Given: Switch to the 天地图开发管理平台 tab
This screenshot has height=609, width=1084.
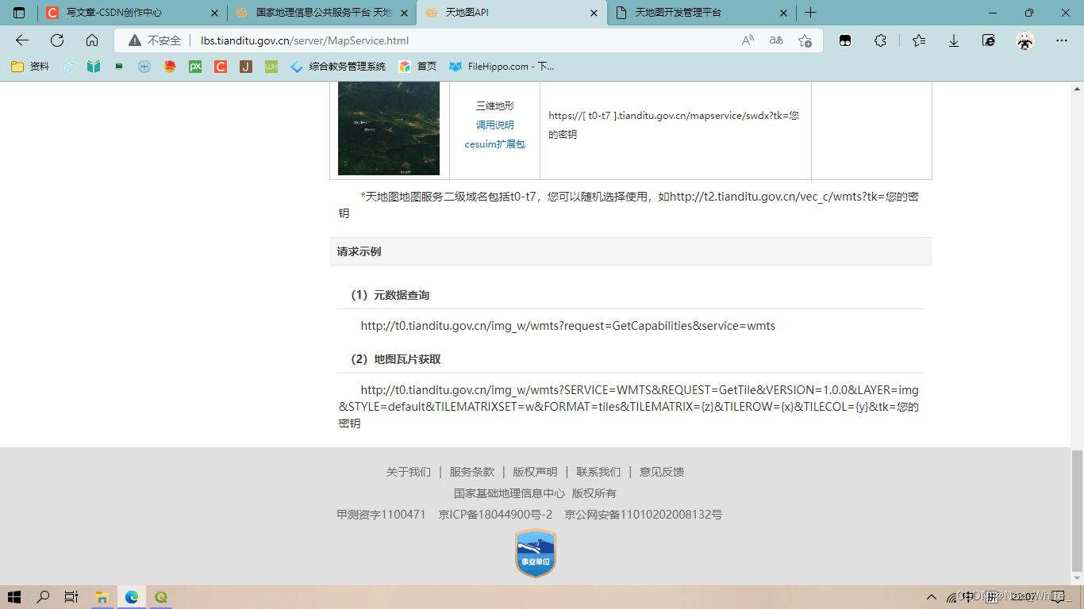Looking at the screenshot, I should click(x=702, y=13).
